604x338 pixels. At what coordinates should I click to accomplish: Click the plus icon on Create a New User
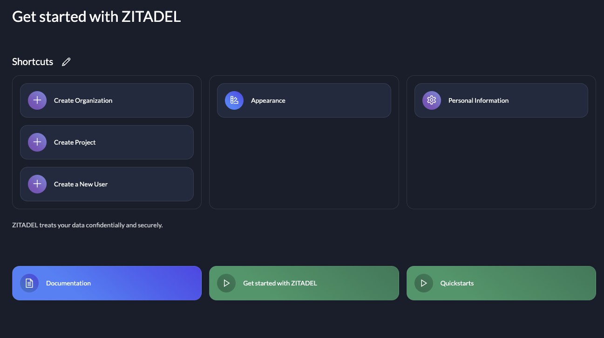coord(37,184)
